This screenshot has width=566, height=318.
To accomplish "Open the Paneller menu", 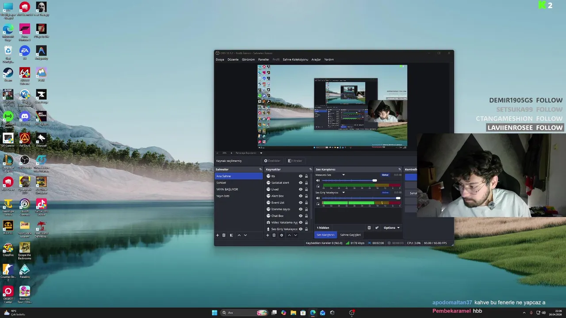I will point(264,60).
